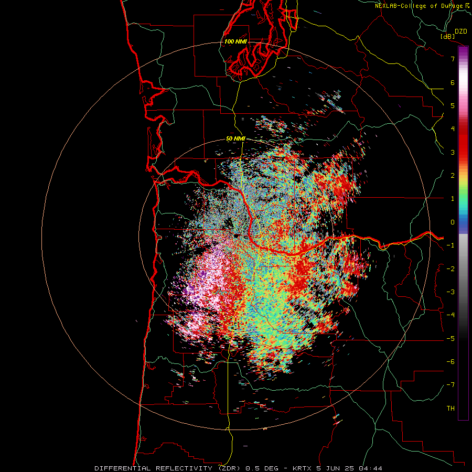The height and width of the screenshot is (472, 472).
Task: Click the "DZD" legend title
Action: tap(461, 31)
